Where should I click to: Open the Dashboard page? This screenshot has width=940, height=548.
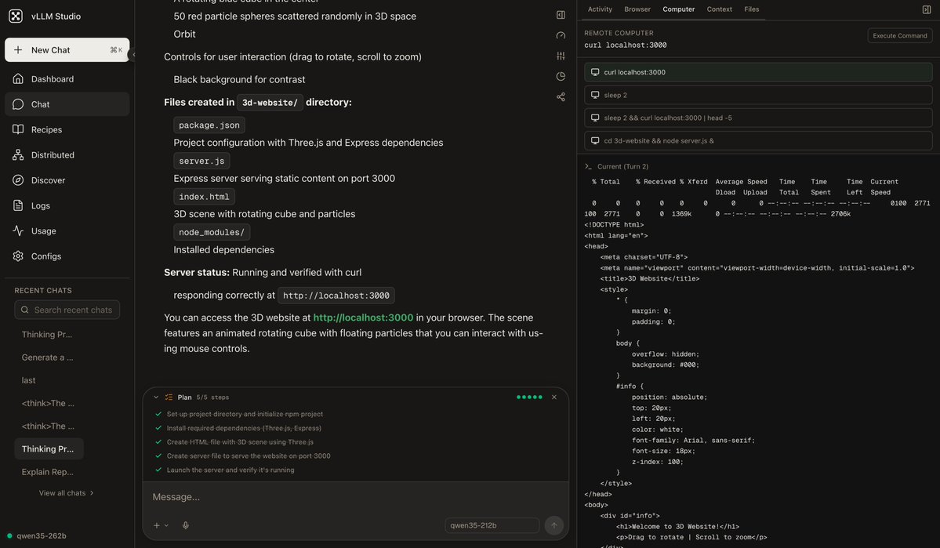tap(67, 78)
